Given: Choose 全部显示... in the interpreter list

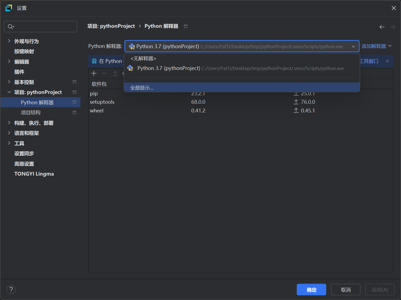Looking at the screenshot, I should click(242, 88).
